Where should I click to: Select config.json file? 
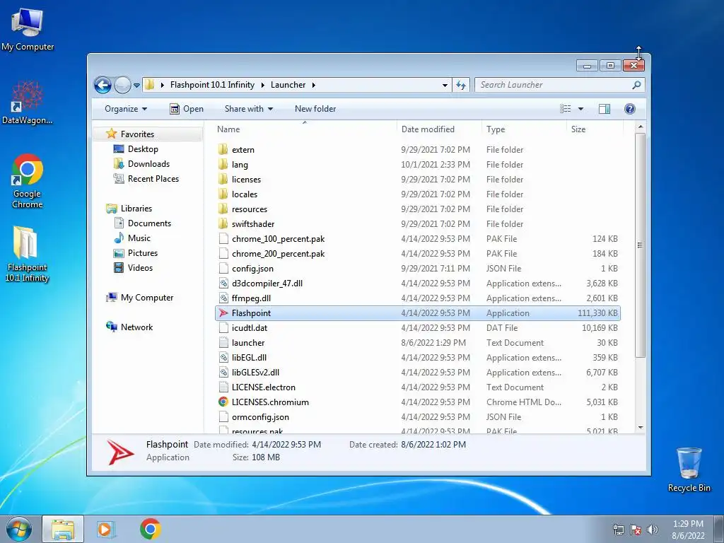[x=252, y=268]
